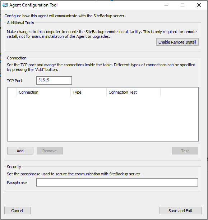This screenshot has height=220, width=208.
Task: Click Save and Exit
Action: click(x=181, y=211)
